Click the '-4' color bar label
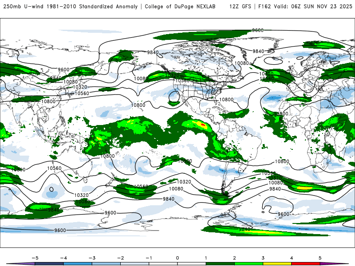This screenshot has width=355, height=266. [x=63, y=258]
